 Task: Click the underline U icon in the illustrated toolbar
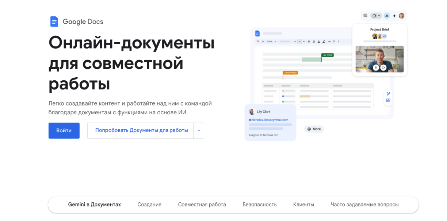coord(314,42)
